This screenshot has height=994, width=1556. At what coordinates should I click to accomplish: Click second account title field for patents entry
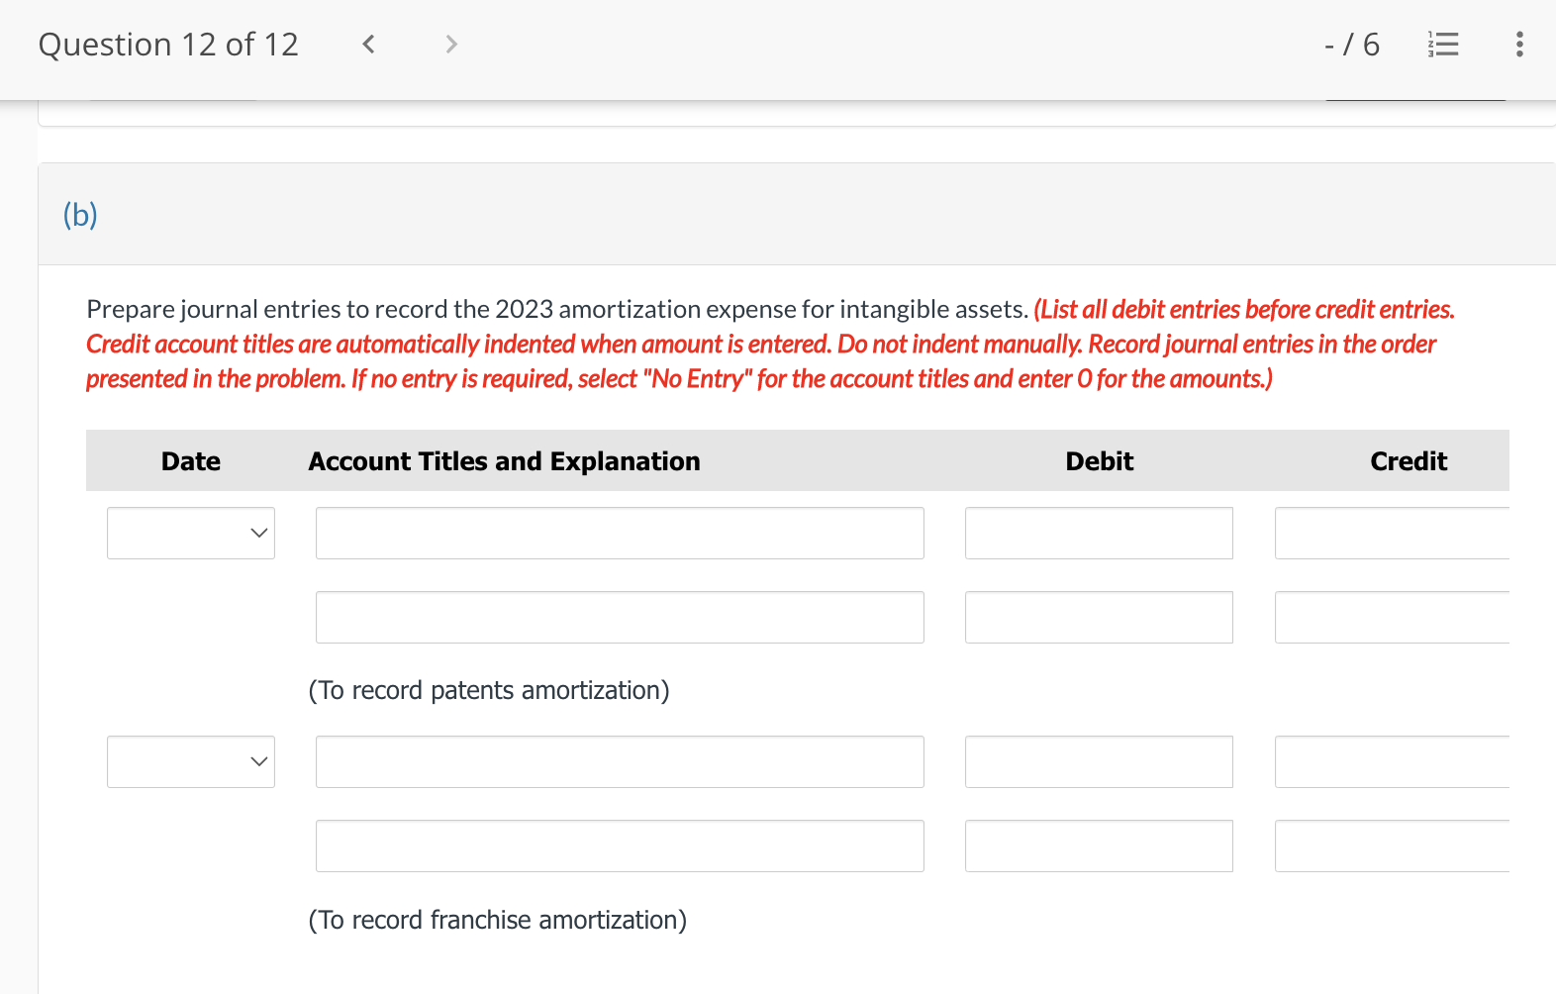tap(620, 617)
